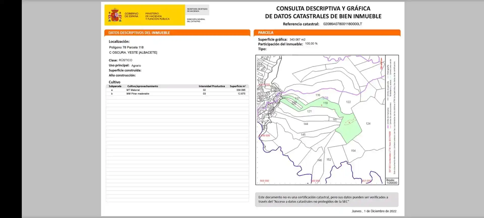Click parcel number 145 on the map

303,135
